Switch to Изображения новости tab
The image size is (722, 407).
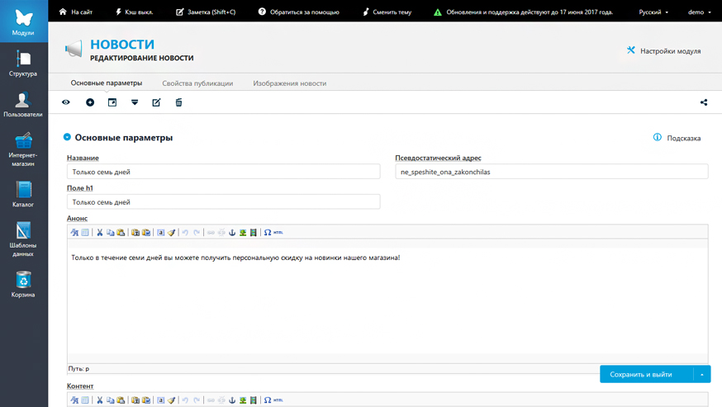pos(290,83)
